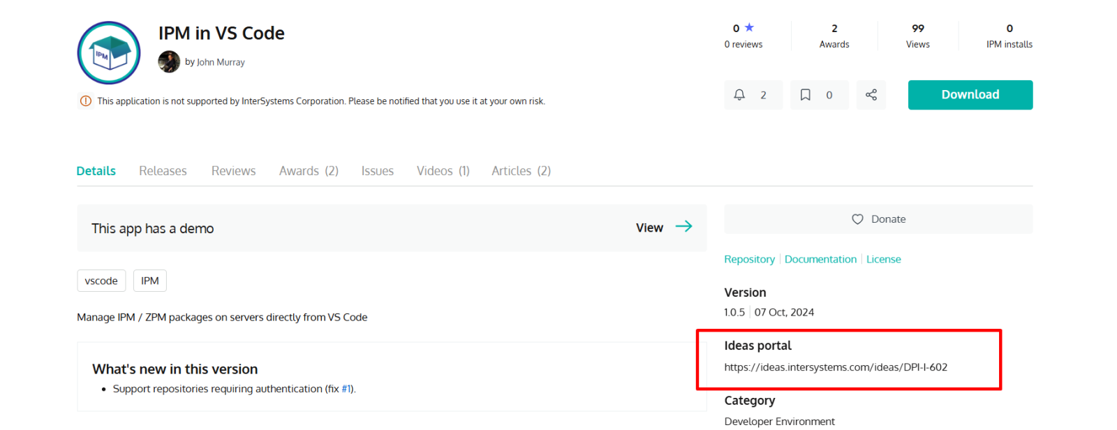Click the arrow next to View
The height and width of the screenshot is (430, 1117).
[x=683, y=227]
